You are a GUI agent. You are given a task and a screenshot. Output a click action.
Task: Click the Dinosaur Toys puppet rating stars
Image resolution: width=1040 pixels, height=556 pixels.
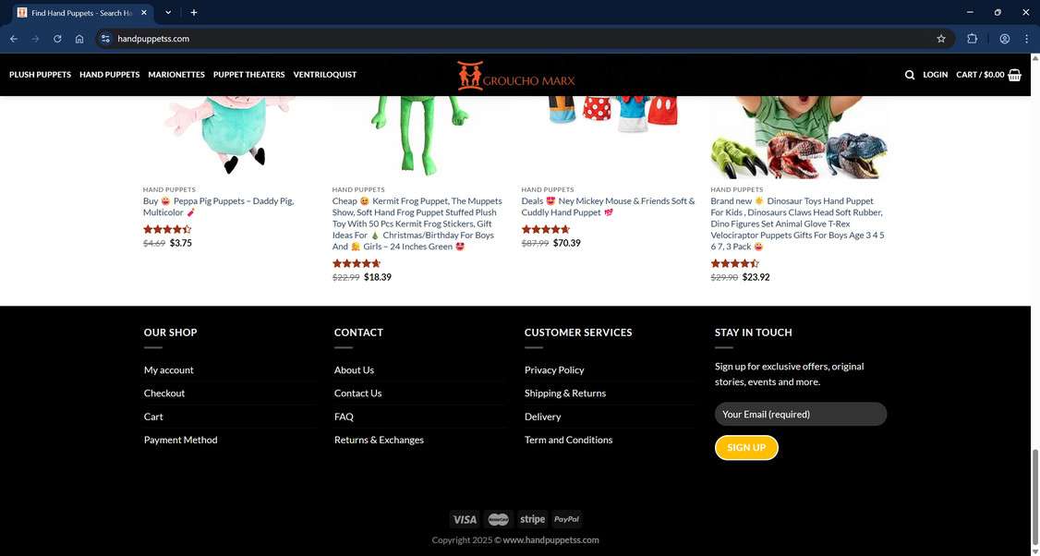(x=735, y=263)
